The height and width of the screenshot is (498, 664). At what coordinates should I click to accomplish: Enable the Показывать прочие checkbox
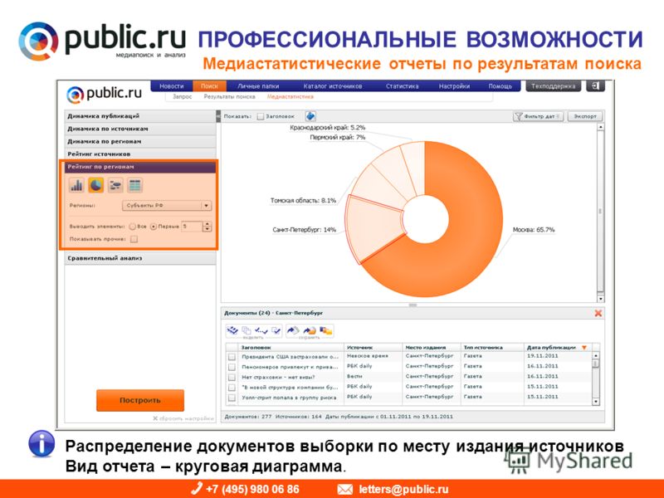[x=134, y=239]
